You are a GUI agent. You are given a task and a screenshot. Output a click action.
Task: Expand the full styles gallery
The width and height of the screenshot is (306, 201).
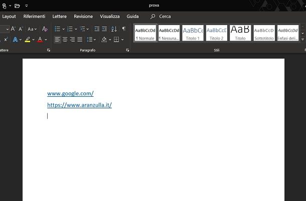[302, 40]
